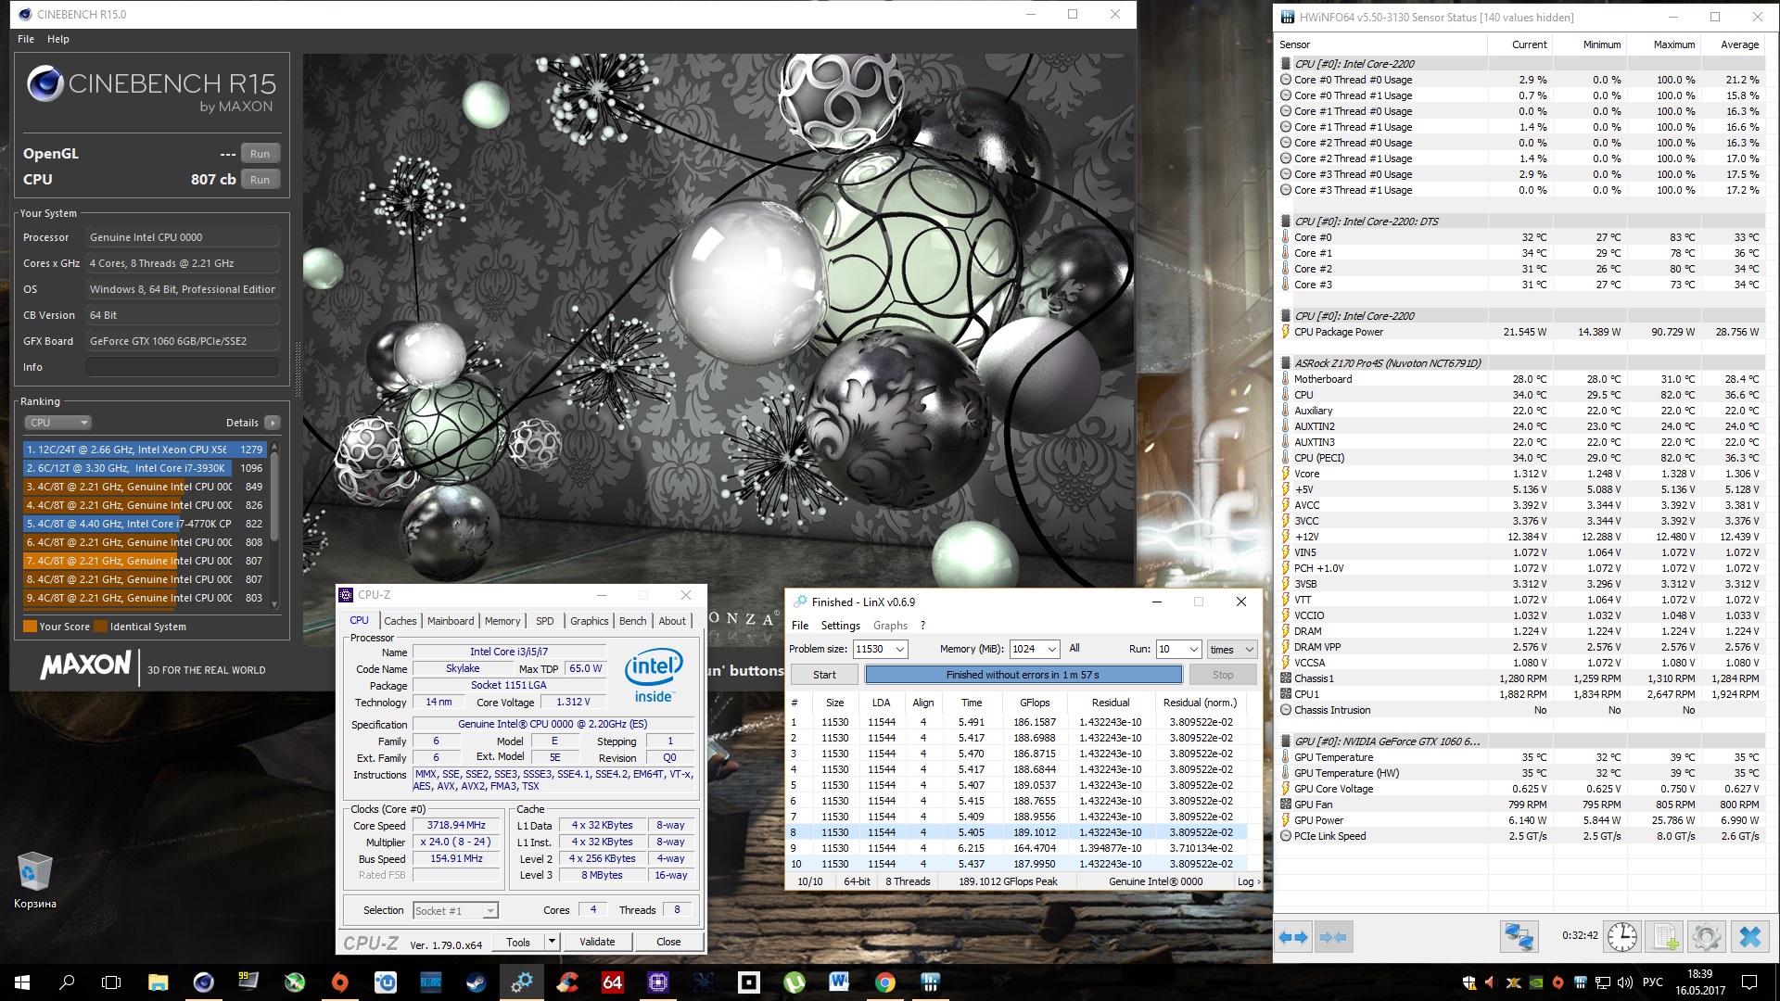Open Uplay from the taskbar

click(386, 982)
